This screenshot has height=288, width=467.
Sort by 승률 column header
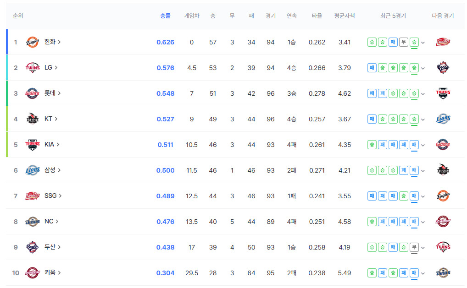click(x=165, y=16)
